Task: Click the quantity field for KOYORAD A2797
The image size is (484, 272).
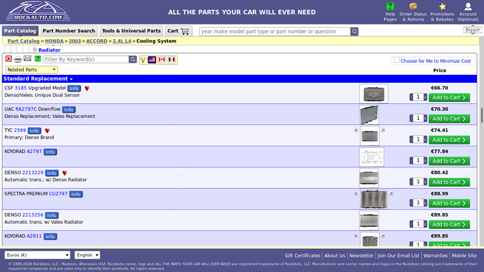Action: [x=418, y=160]
